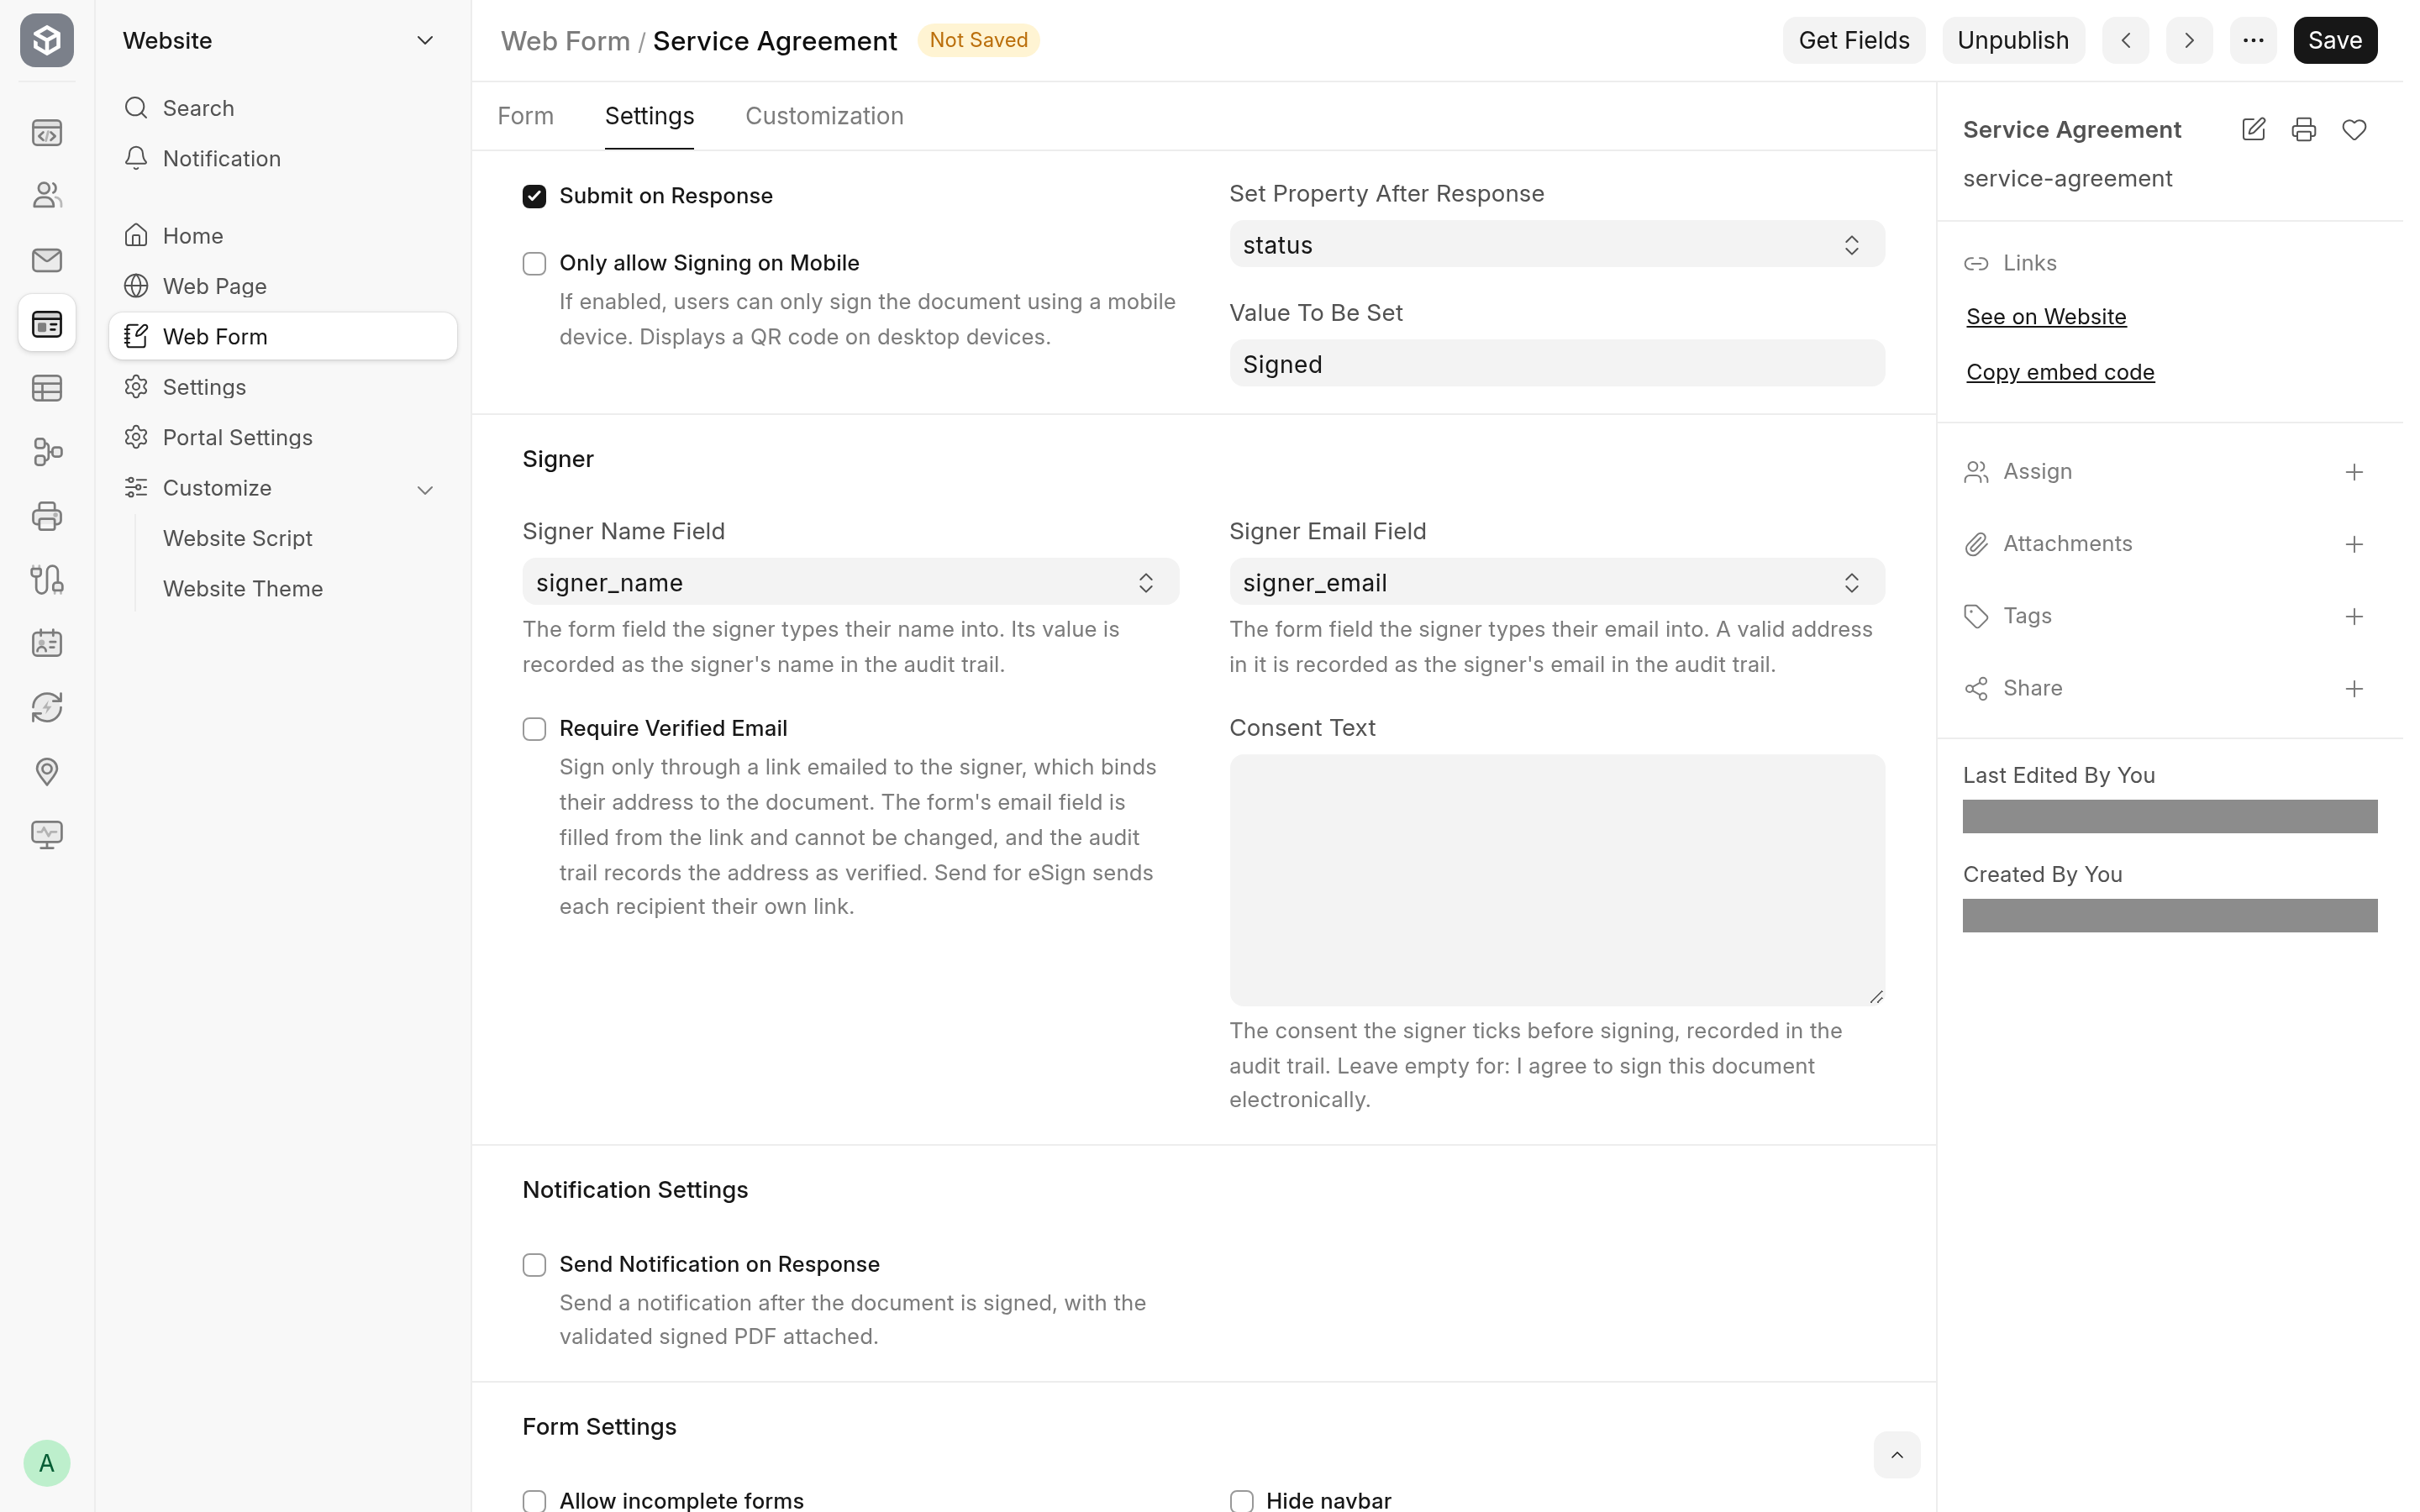Click user avatar A
The height and width of the screenshot is (1512, 2420).
point(47,1463)
